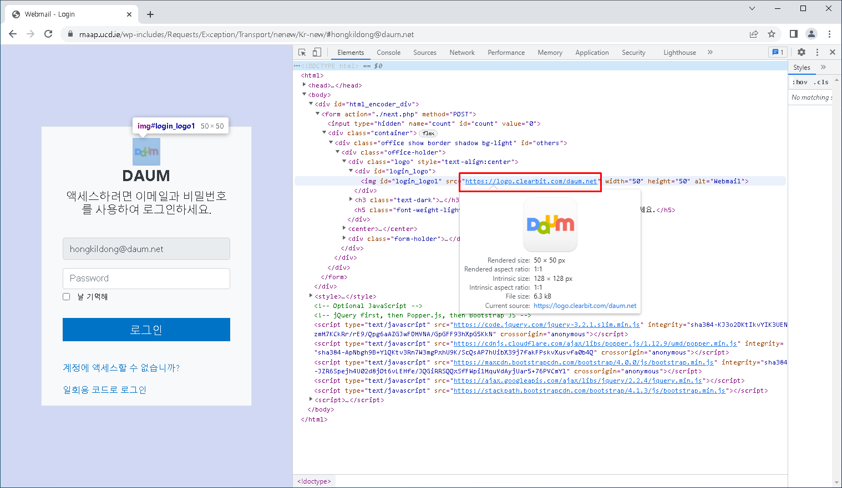Click the Daum logo image on login form
This screenshot has height=488, width=842.
[x=146, y=152]
